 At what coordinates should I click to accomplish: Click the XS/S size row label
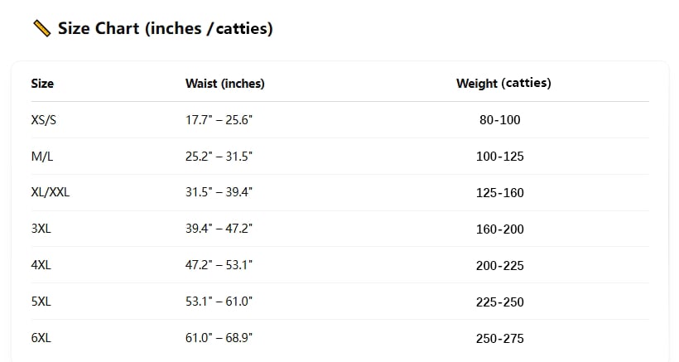coord(44,120)
